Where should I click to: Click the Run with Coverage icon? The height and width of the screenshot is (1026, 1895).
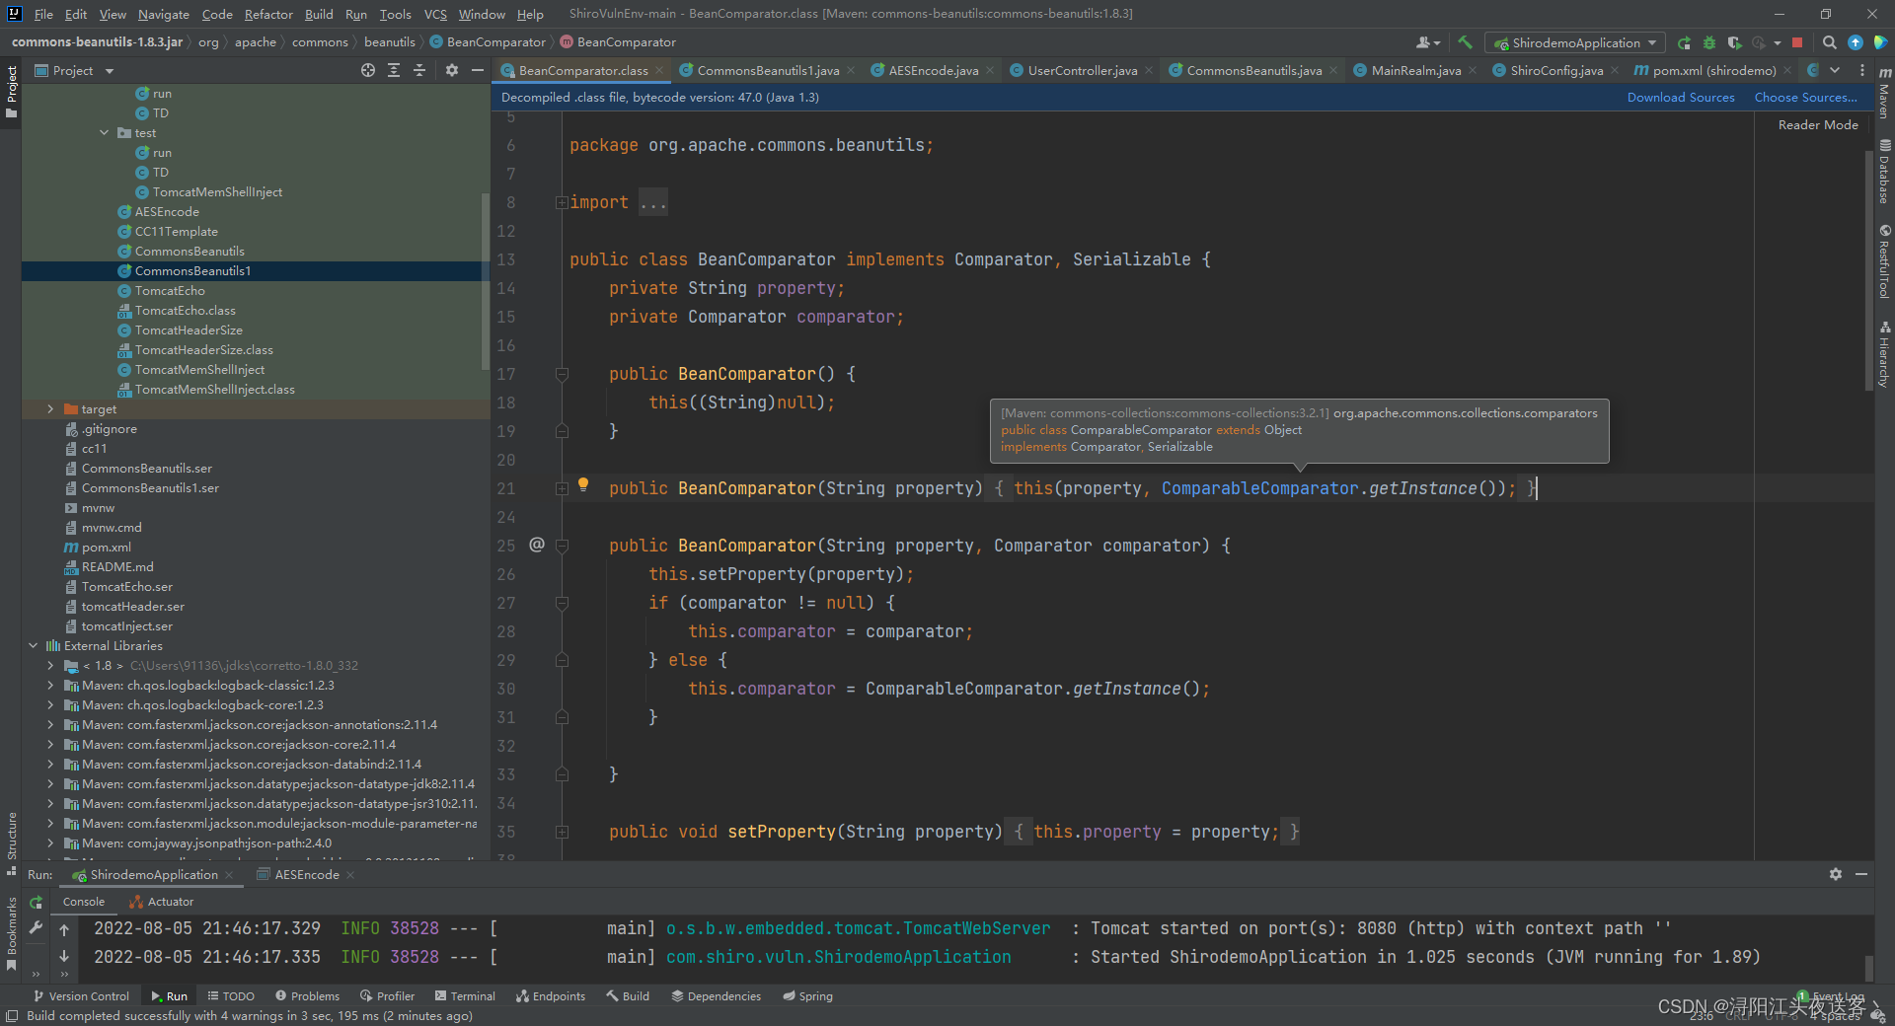pos(1734,42)
